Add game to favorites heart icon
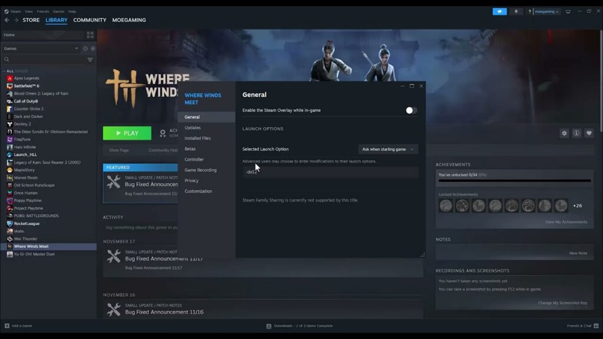603x339 pixels. point(589,133)
